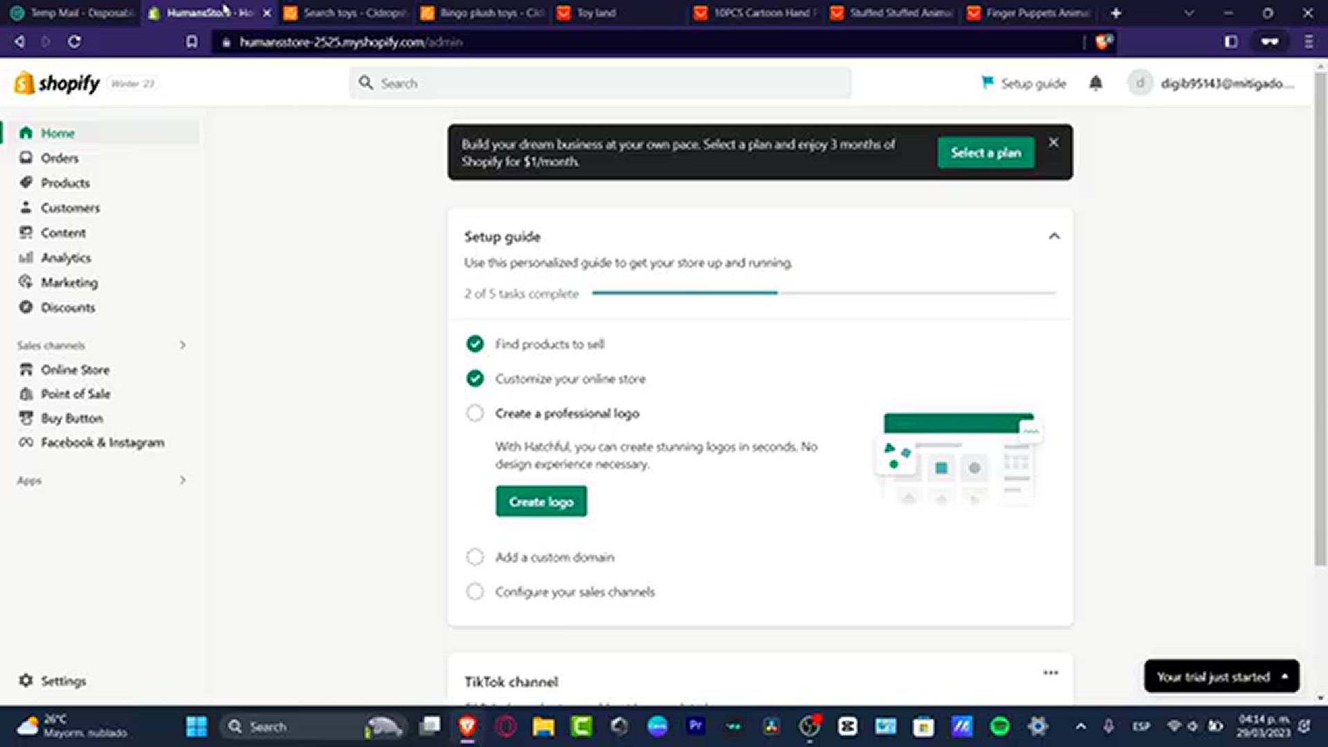The height and width of the screenshot is (747, 1328).
Task: Open Configure your sales channels task
Action: (x=575, y=591)
